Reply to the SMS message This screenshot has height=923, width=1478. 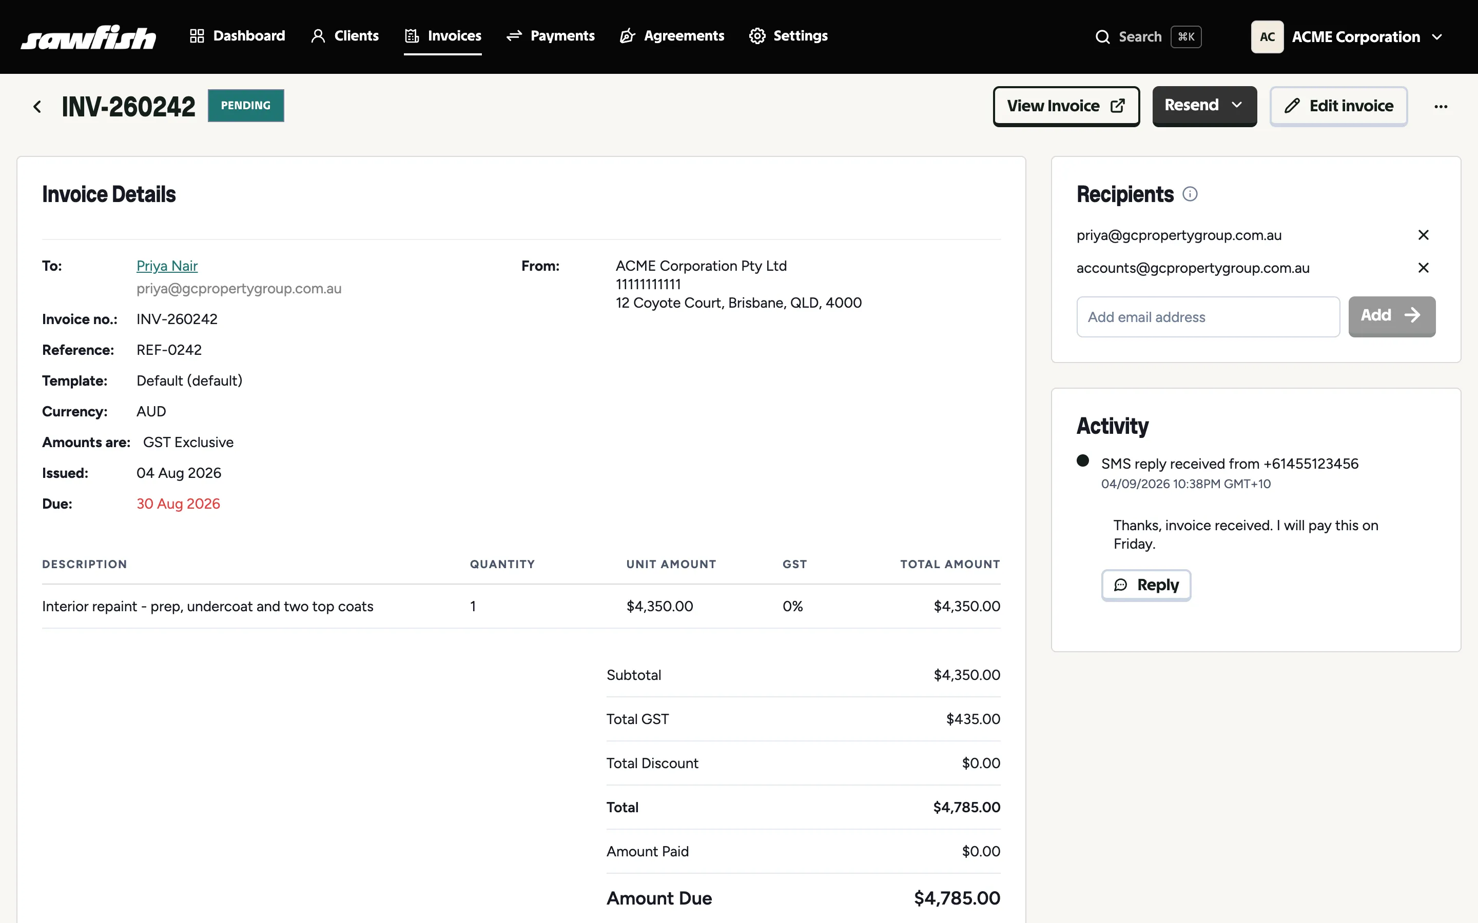point(1146,585)
